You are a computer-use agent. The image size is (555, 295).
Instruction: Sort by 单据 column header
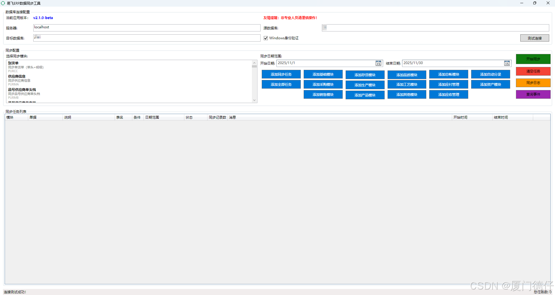click(45, 117)
